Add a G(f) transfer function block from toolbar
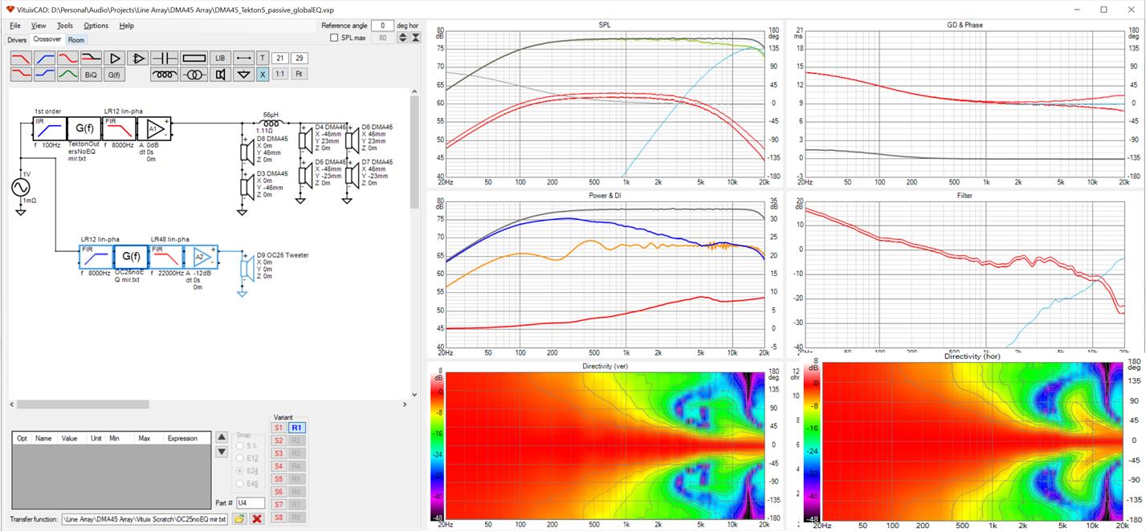The width and height of the screenshot is (1146, 532). coord(114,75)
